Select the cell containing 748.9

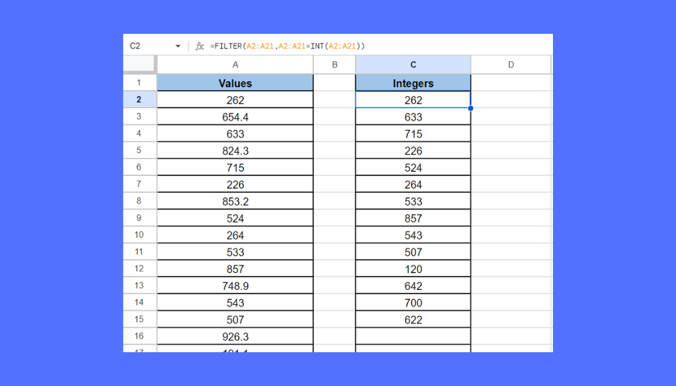[x=235, y=286]
